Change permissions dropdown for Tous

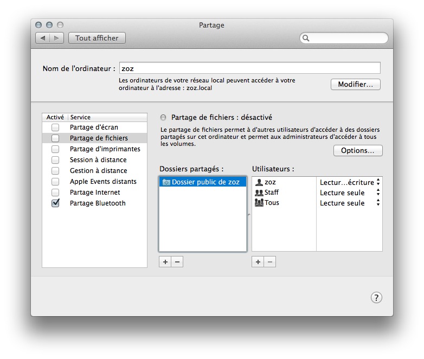coord(378,203)
